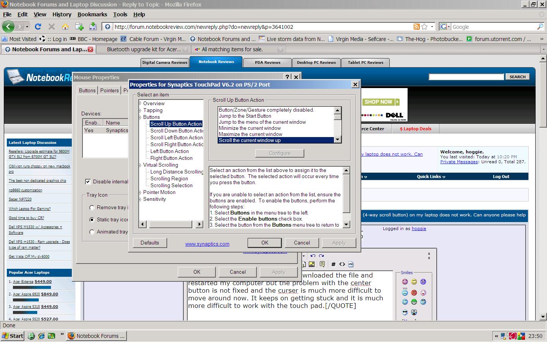
Task: Open the Bookmarks menu
Action: 92,14
